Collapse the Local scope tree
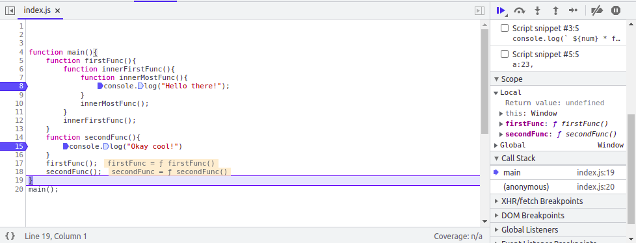This screenshot has width=636, height=243. point(496,93)
